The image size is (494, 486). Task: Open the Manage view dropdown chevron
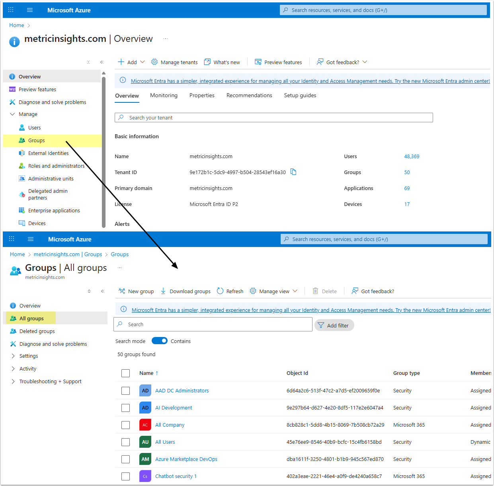pyautogui.click(x=295, y=291)
